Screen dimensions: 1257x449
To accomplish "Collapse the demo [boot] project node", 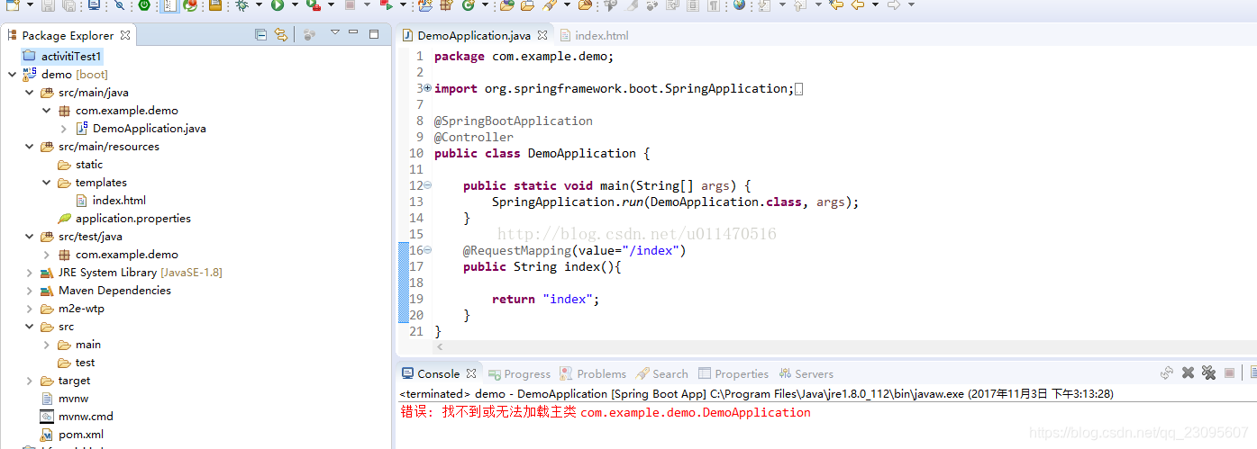I will (12, 75).
